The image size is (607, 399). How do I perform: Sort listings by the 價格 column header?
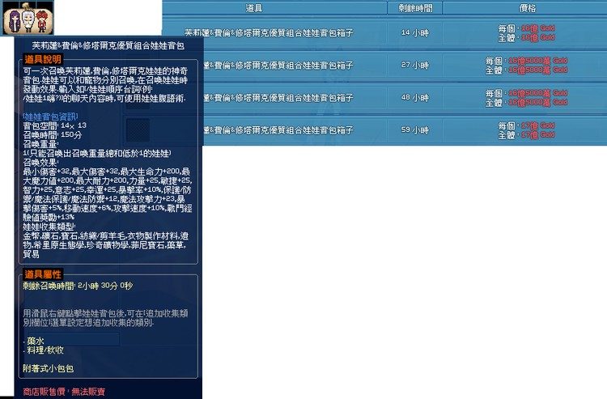525,8
